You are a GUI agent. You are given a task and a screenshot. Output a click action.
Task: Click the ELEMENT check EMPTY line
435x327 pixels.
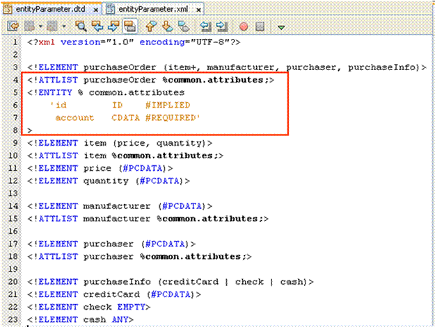pyautogui.click(x=89, y=307)
